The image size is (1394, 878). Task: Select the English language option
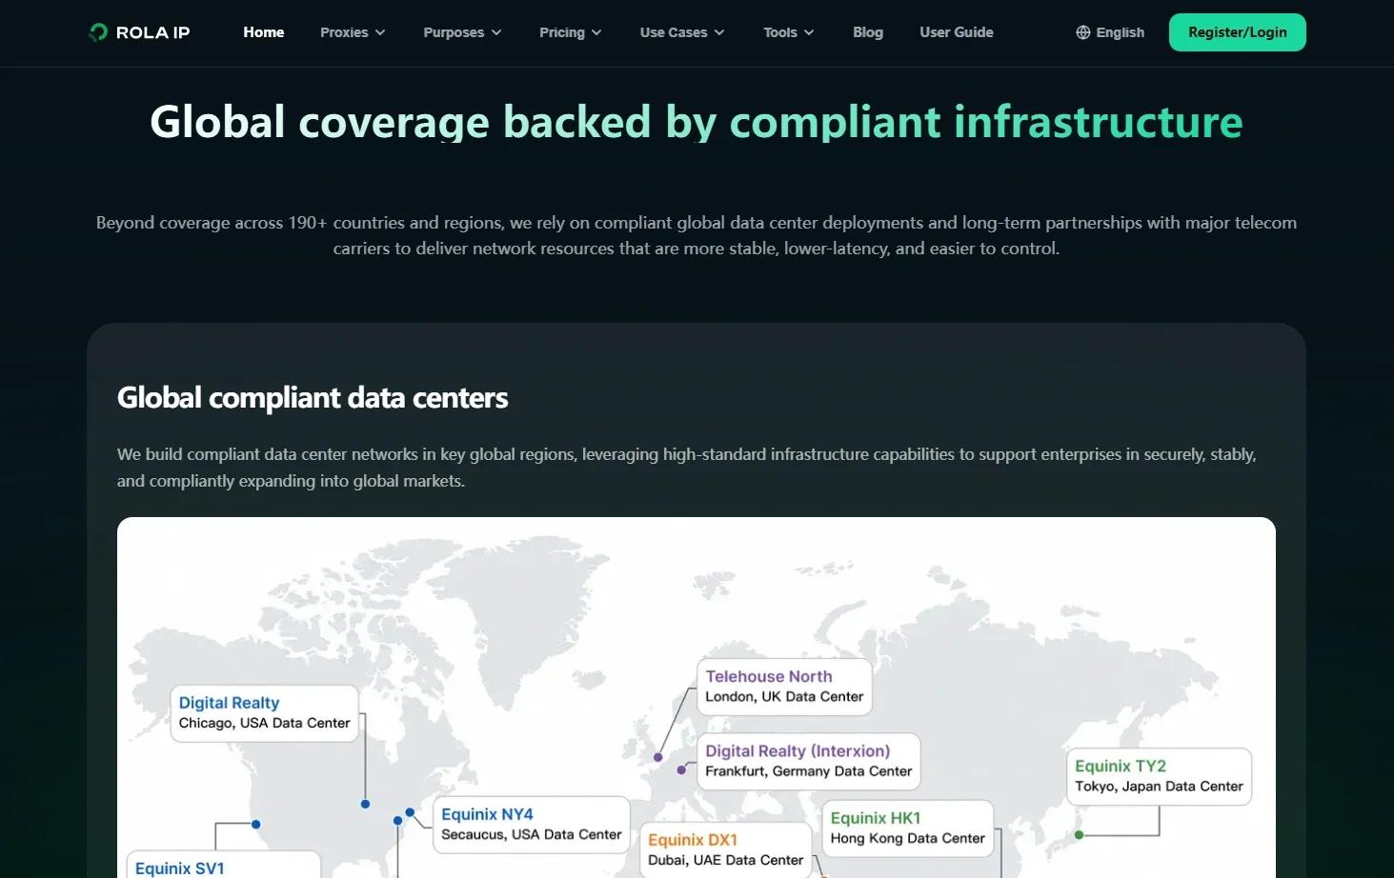point(1121,32)
